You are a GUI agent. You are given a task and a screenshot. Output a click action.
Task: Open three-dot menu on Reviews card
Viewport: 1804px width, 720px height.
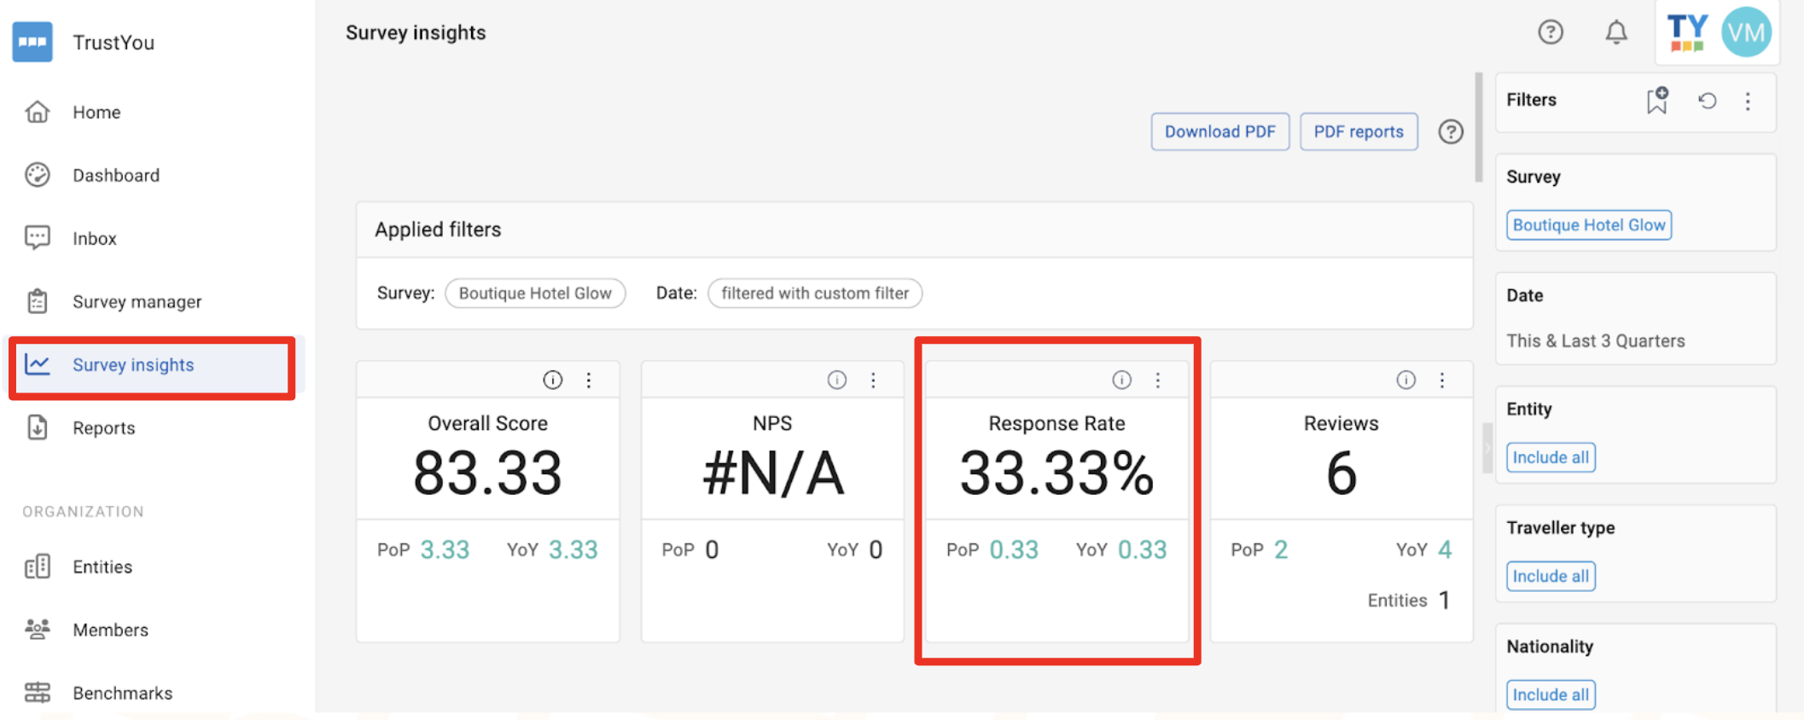1442,380
